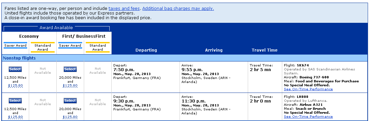Screen dimensions: 369x121
Task: View On-Time Performance for flight SK674
Action: pos(308,89)
